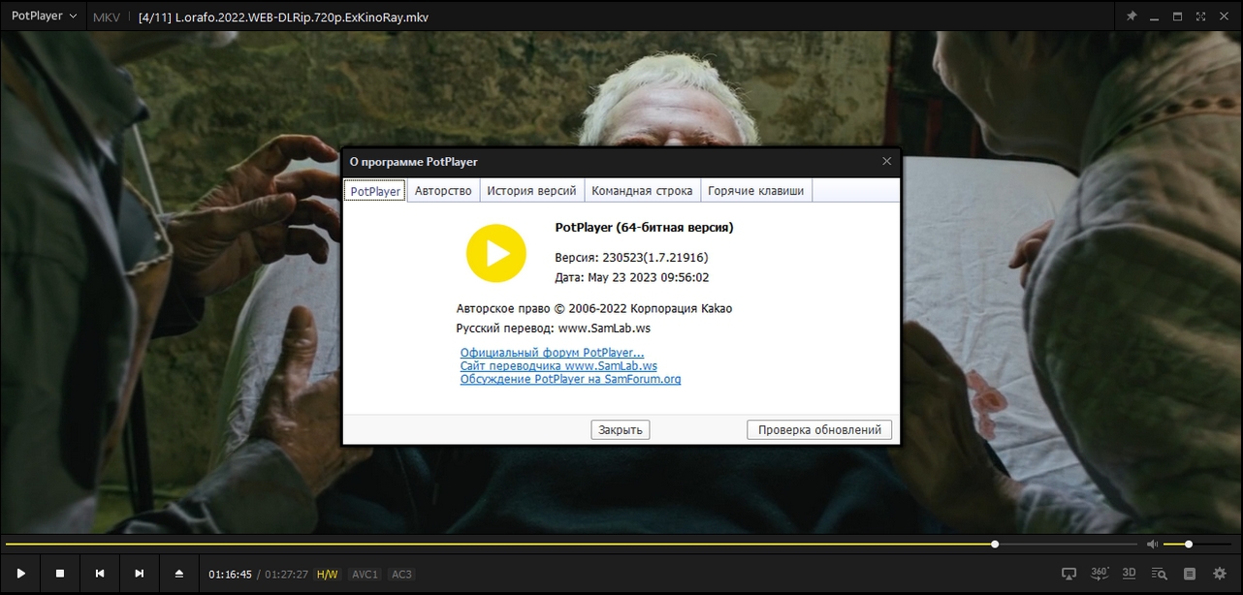
Task: Switch to the Горячие клавиши tab
Action: [x=756, y=191]
